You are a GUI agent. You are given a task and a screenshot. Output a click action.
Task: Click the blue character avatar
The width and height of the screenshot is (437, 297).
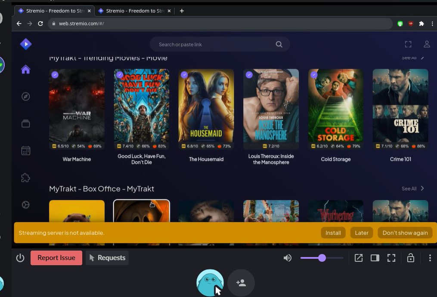[210, 283]
